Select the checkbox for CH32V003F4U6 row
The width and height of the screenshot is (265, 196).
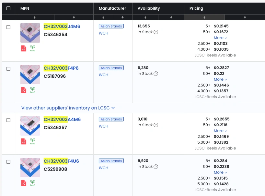click(8, 162)
